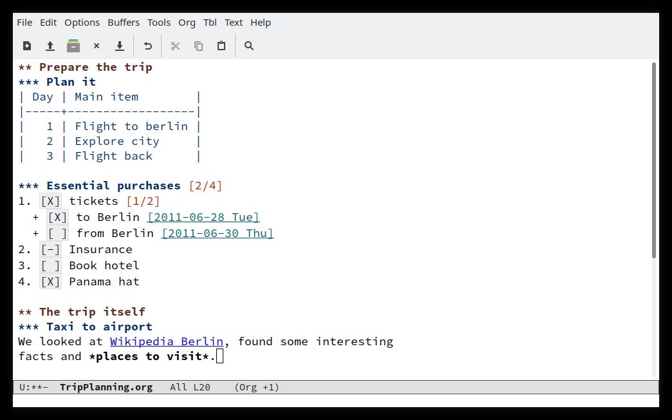Uncheck the 'to Berlin' checkbox
The image size is (672, 420).
pos(57,217)
